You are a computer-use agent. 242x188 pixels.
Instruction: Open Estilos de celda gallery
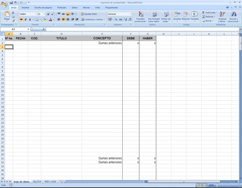(166, 17)
